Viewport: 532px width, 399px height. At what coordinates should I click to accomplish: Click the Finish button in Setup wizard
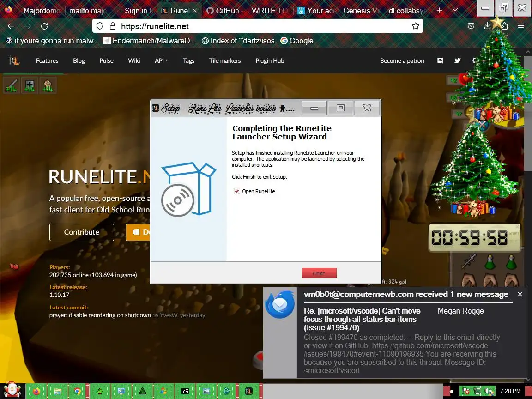[x=319, y=273]
